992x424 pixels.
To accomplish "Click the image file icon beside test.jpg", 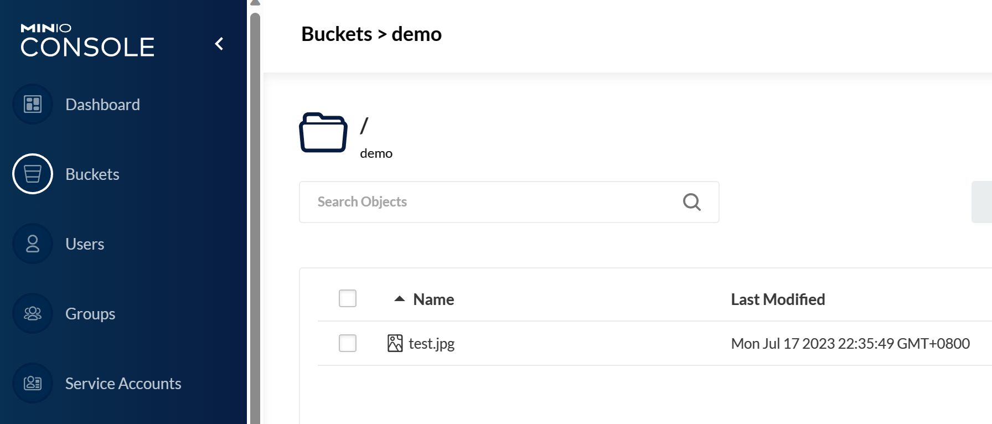I will coord(395,343).
